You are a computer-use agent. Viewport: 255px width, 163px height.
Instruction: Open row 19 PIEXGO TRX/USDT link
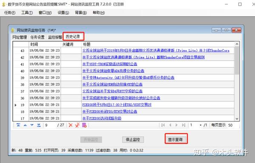[x=117, y=105]
